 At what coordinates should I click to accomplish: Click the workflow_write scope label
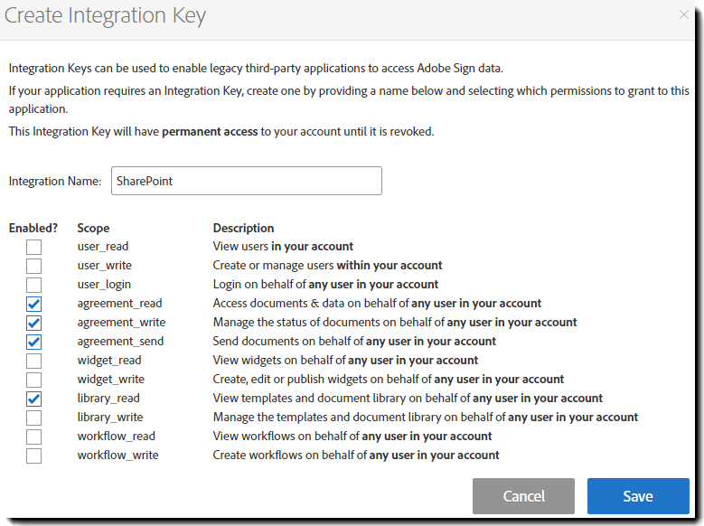(x=117, y=456)
